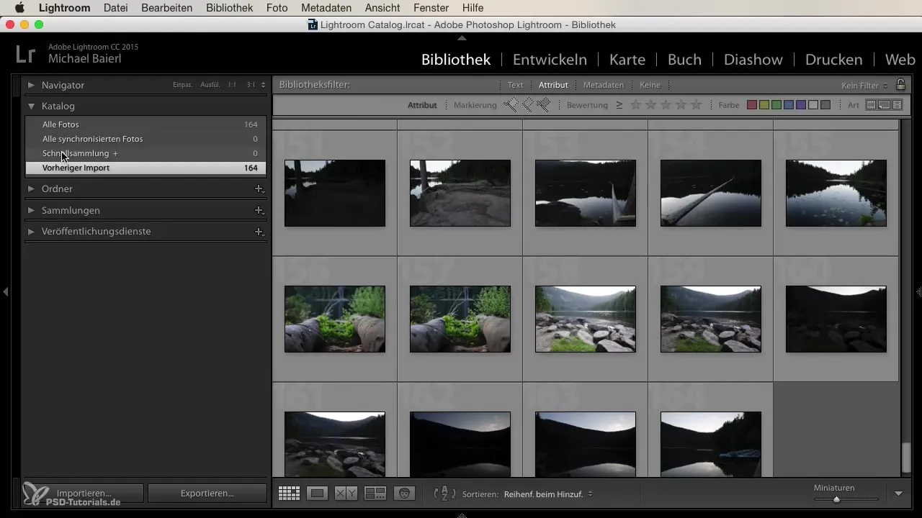
Task: Expand the Navigator panel
Action: (x=31, y=85)
